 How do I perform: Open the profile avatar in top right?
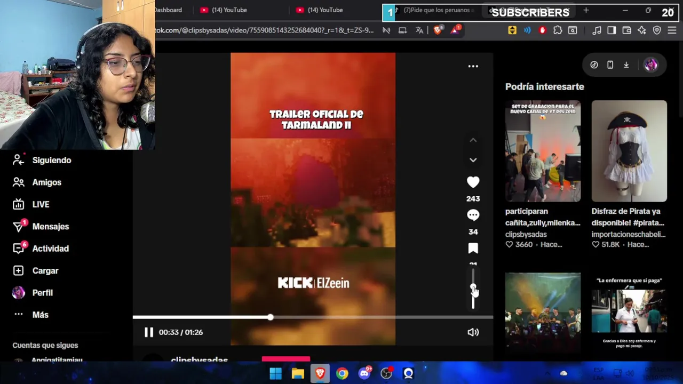[650, 65]
